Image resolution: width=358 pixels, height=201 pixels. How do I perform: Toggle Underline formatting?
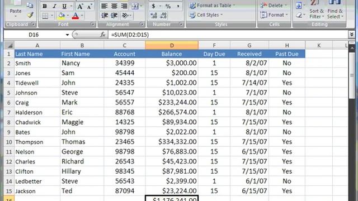(x=64, y=6)
